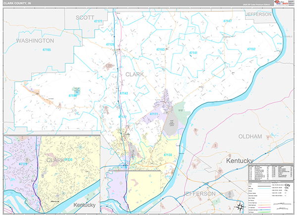Click ZIP code 47147 label
This screenshot has height=215, width=297.
tap(227, 21)
